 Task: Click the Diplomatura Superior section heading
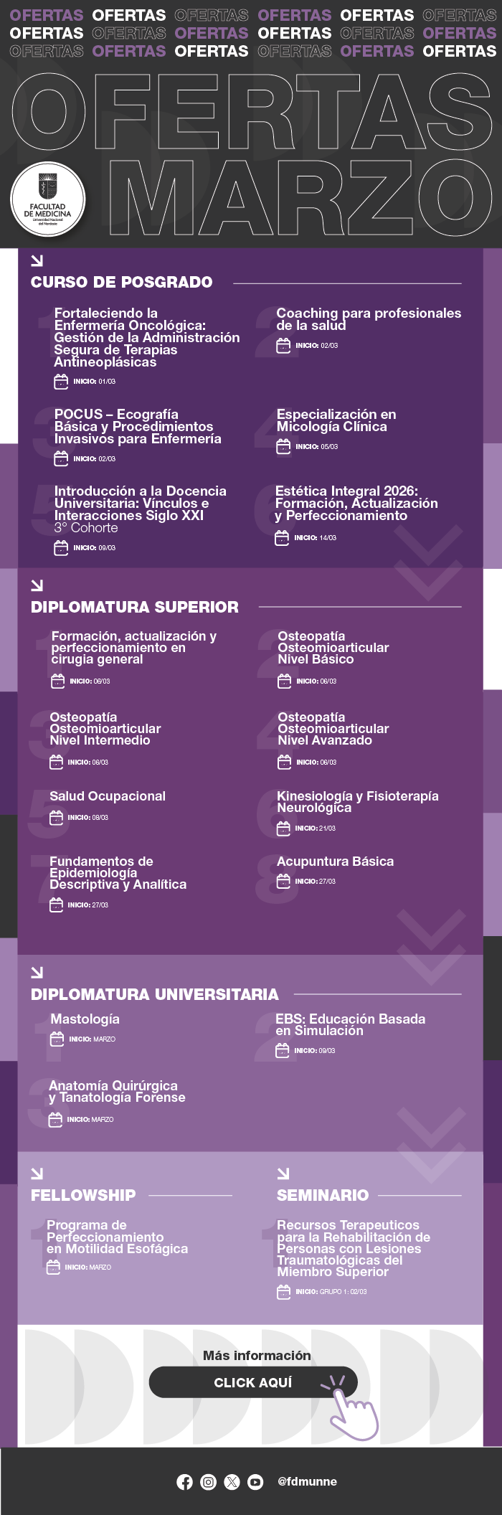click(x=135, y=607)
